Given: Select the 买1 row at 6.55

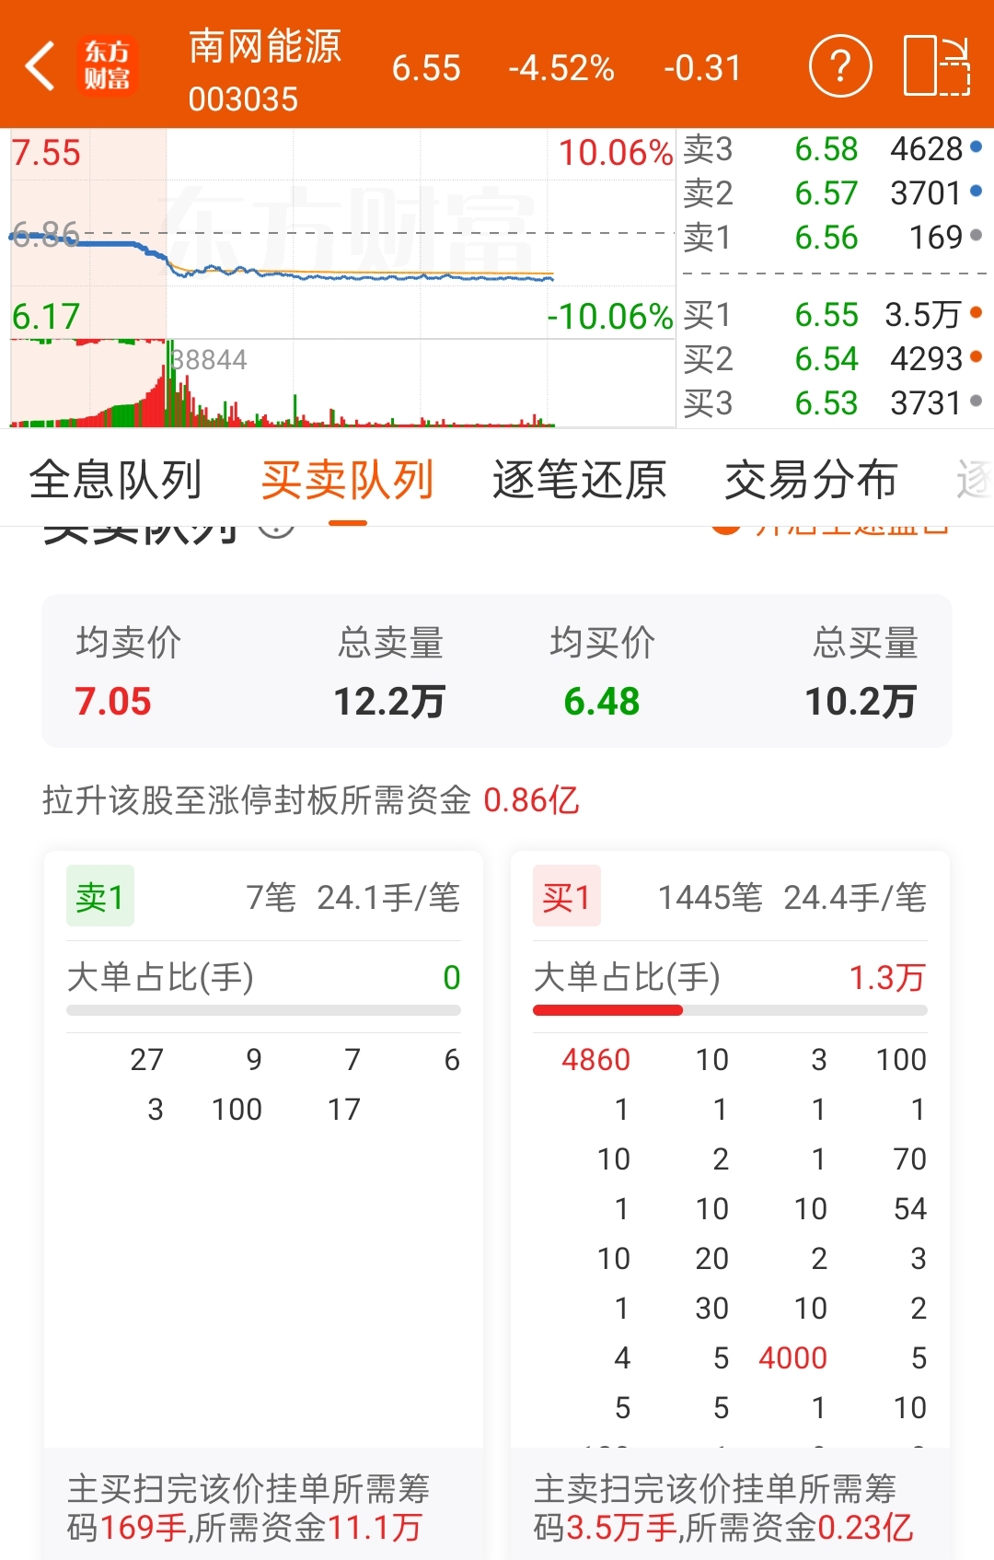Looking at the screenshot, I should (x=835, y=315).
